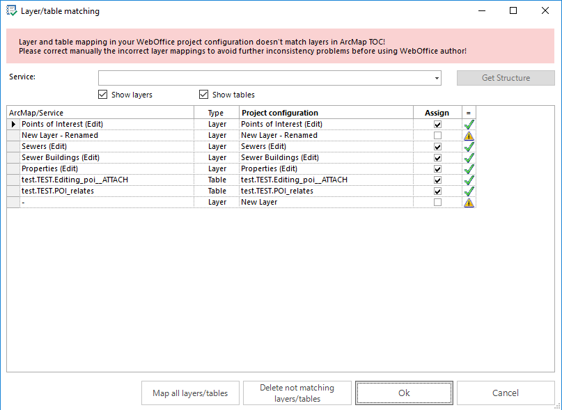Click the green check icon for Sewers (Edit)
562x410 pixels.
point(469,146)
